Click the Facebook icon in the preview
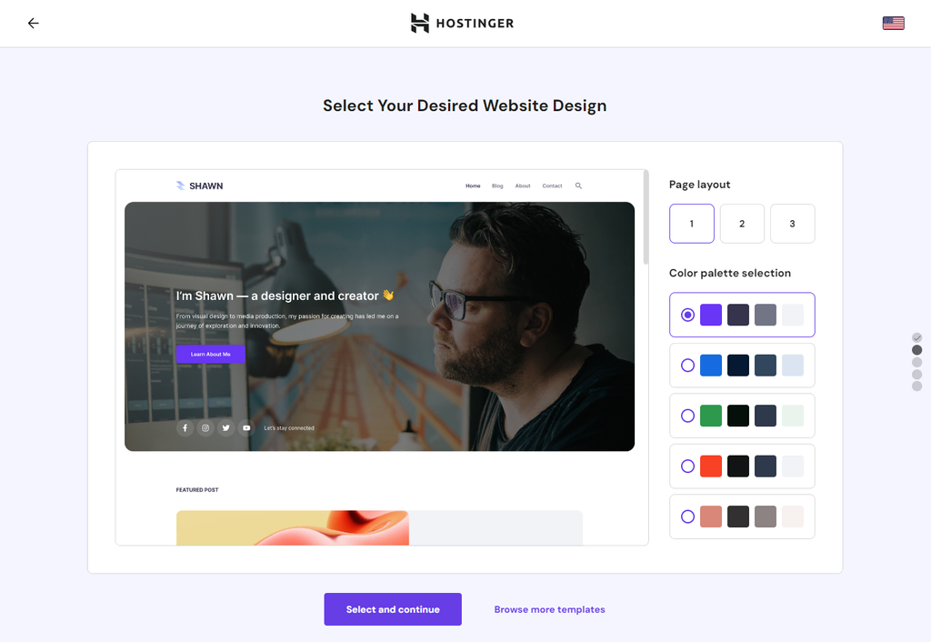 pos(185,427)
